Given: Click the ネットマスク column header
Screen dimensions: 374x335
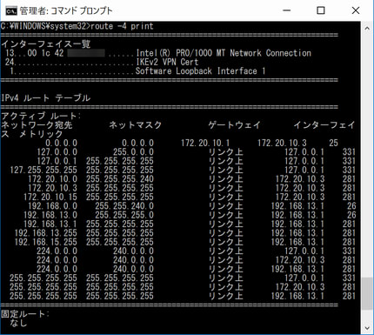Looking at the screenshot, I should coord(136,125).
